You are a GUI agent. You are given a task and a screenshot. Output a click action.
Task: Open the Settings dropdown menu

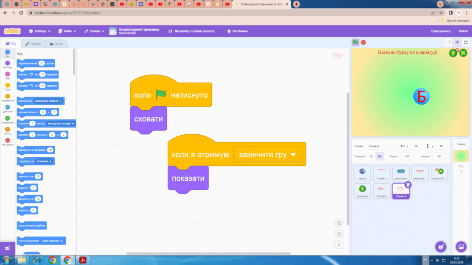(40, 31)
